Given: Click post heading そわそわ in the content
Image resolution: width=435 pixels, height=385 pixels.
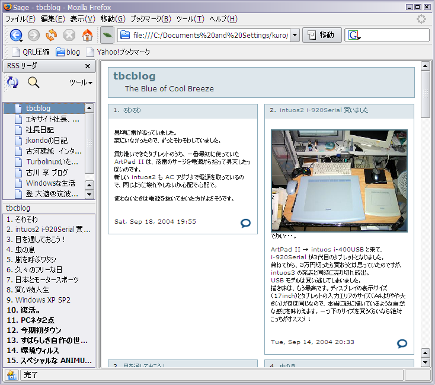Looking at the screenshot, I should (x=132, y=110).
